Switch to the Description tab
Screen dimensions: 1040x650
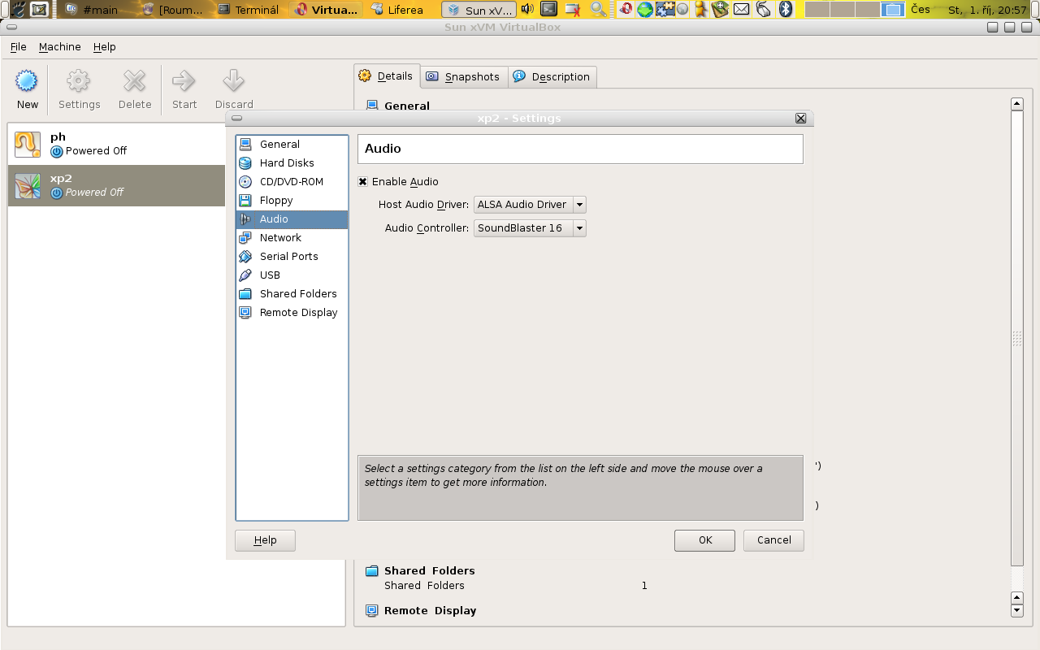point(552,76)
